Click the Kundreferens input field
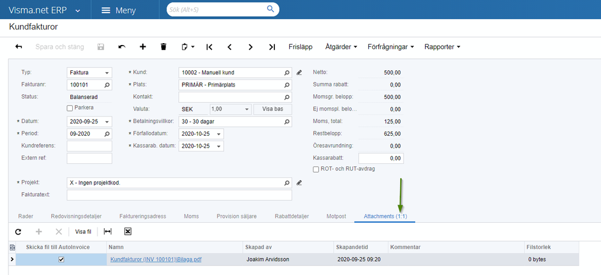Screen dimensions: 601x275 pos(89,146)
